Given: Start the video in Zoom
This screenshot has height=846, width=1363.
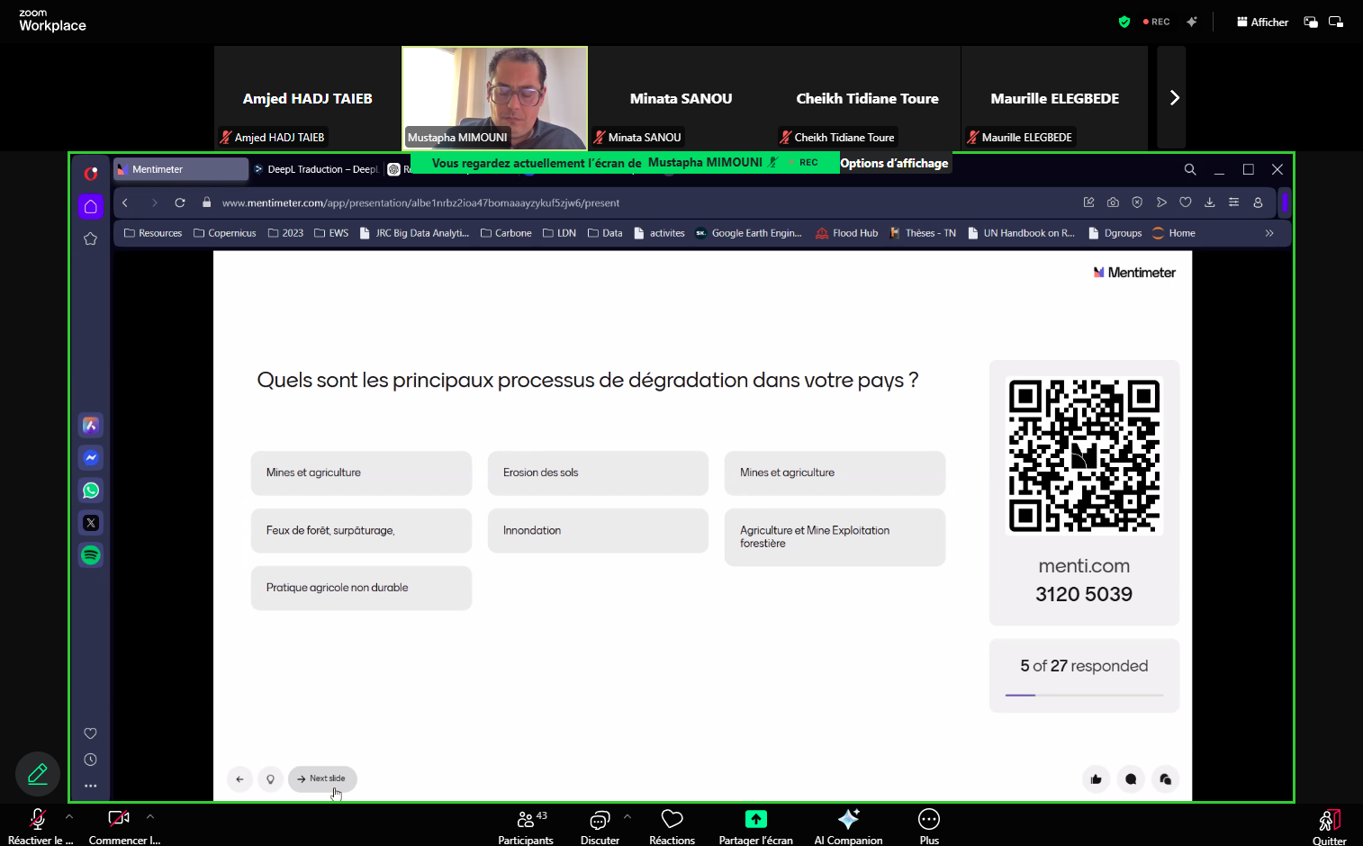Looking at the screenshot, I should pyautogui.click(x=118, y=820).
